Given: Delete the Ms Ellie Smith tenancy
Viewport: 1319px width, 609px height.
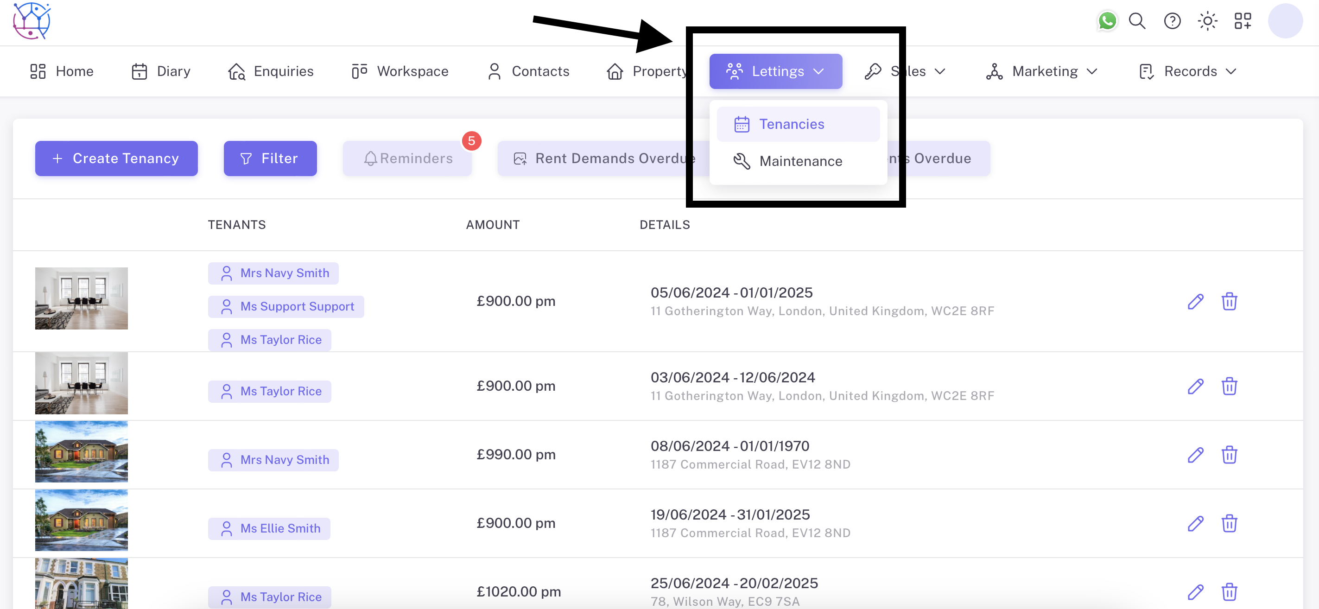Looking at the screenshot, I should click(x=1229, y=523).
